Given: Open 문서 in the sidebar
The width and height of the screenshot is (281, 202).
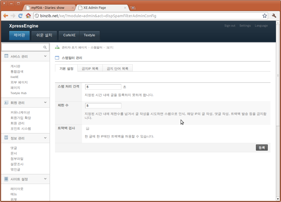Looking at the screenshot, I should pyautogui.click(x=14, y=153).
